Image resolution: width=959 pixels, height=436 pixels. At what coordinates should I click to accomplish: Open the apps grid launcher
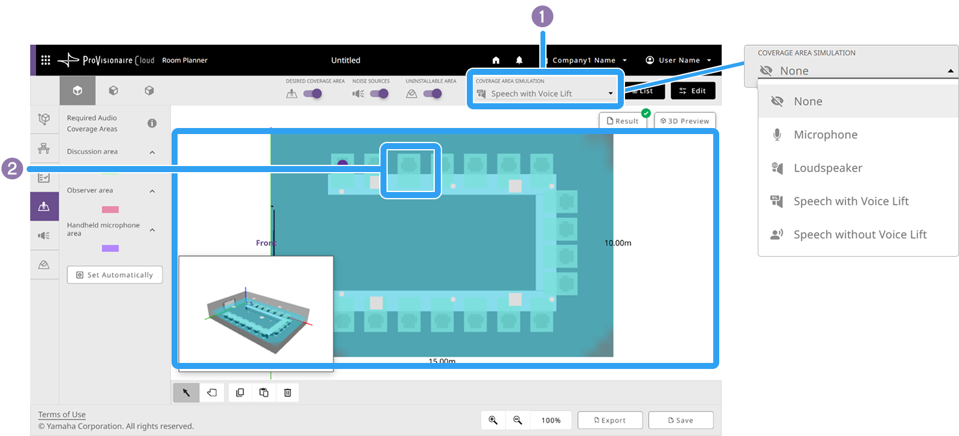[x=45, y=60]
